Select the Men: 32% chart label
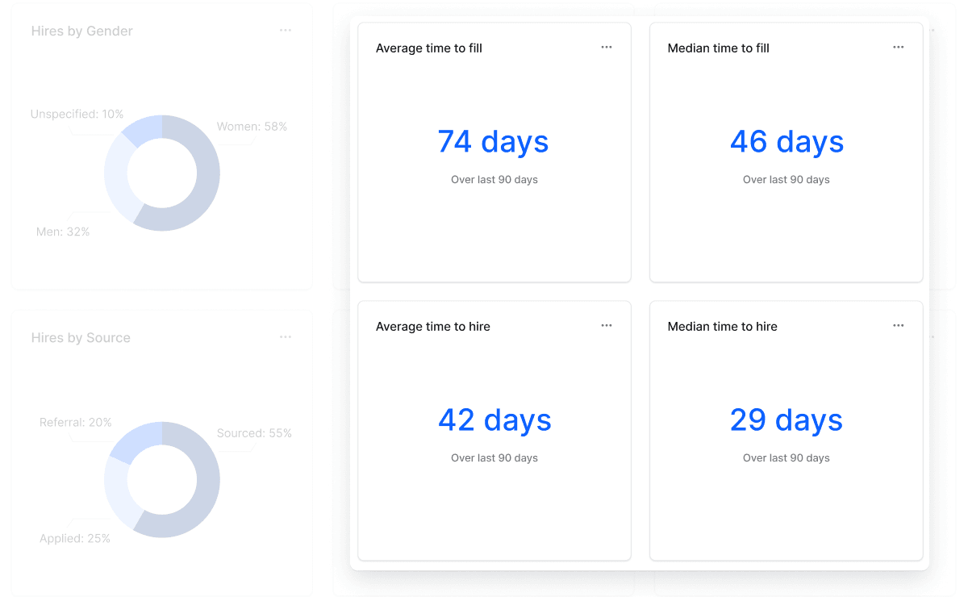The height and width of the screenshot is (597, 968). pyautogui.click(x=64, y=232)
